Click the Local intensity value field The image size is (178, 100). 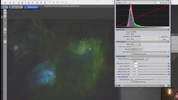click(134, 66)
